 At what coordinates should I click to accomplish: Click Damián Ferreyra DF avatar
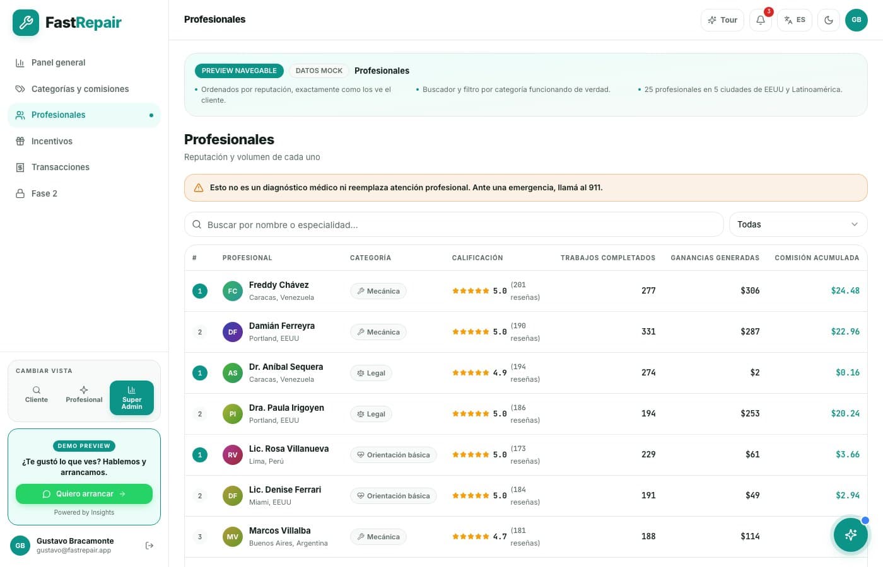[x=233, y=332]
